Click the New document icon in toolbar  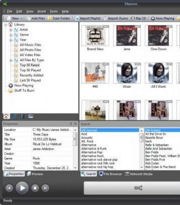click(9, 18)
